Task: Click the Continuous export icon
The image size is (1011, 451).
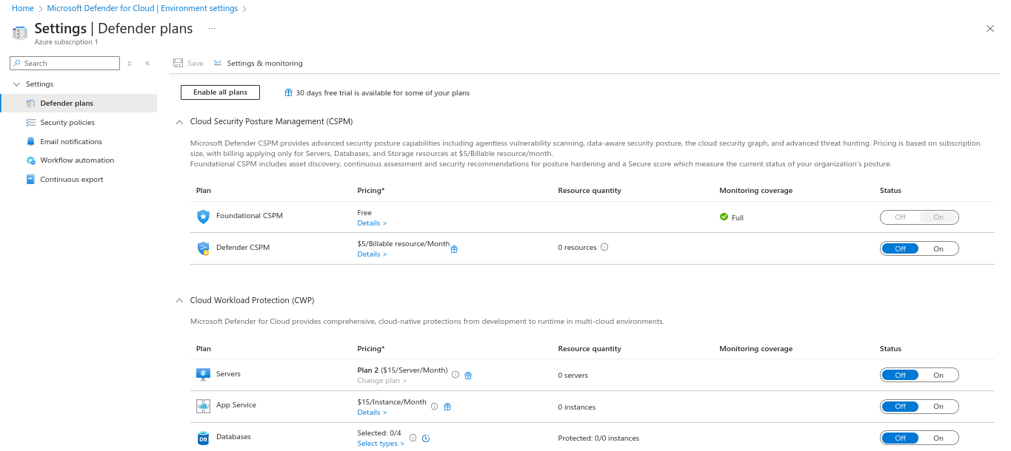Action: tap(30, 180)
